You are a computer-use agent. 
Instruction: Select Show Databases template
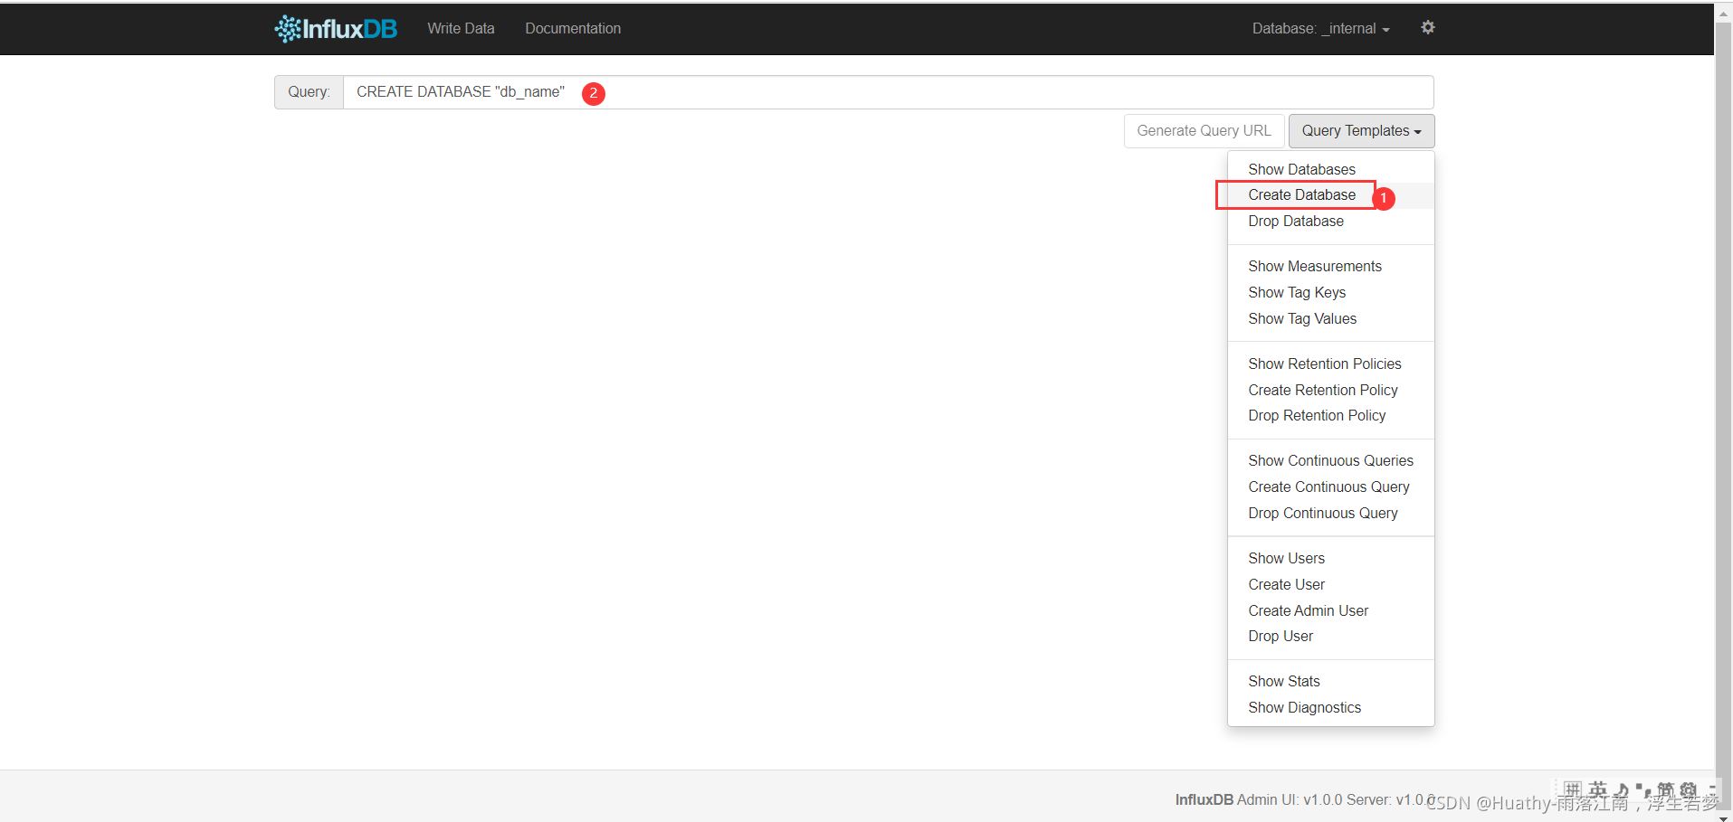coord(1330,169)
